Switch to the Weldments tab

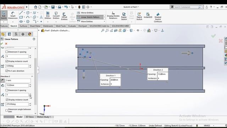click(x=48, y=26)
